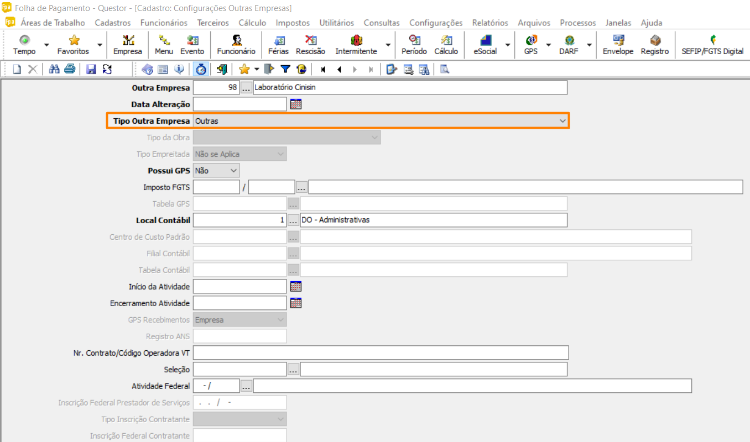Image resolution: width=750 pixels, height=442 pixels.
Task: Open the Funcionários menu
Action: click(164, 23)
